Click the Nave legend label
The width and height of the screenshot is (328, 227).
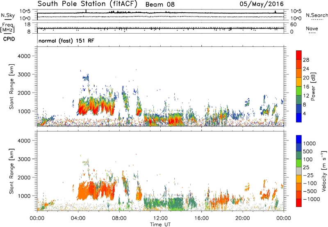click(312, 28)
